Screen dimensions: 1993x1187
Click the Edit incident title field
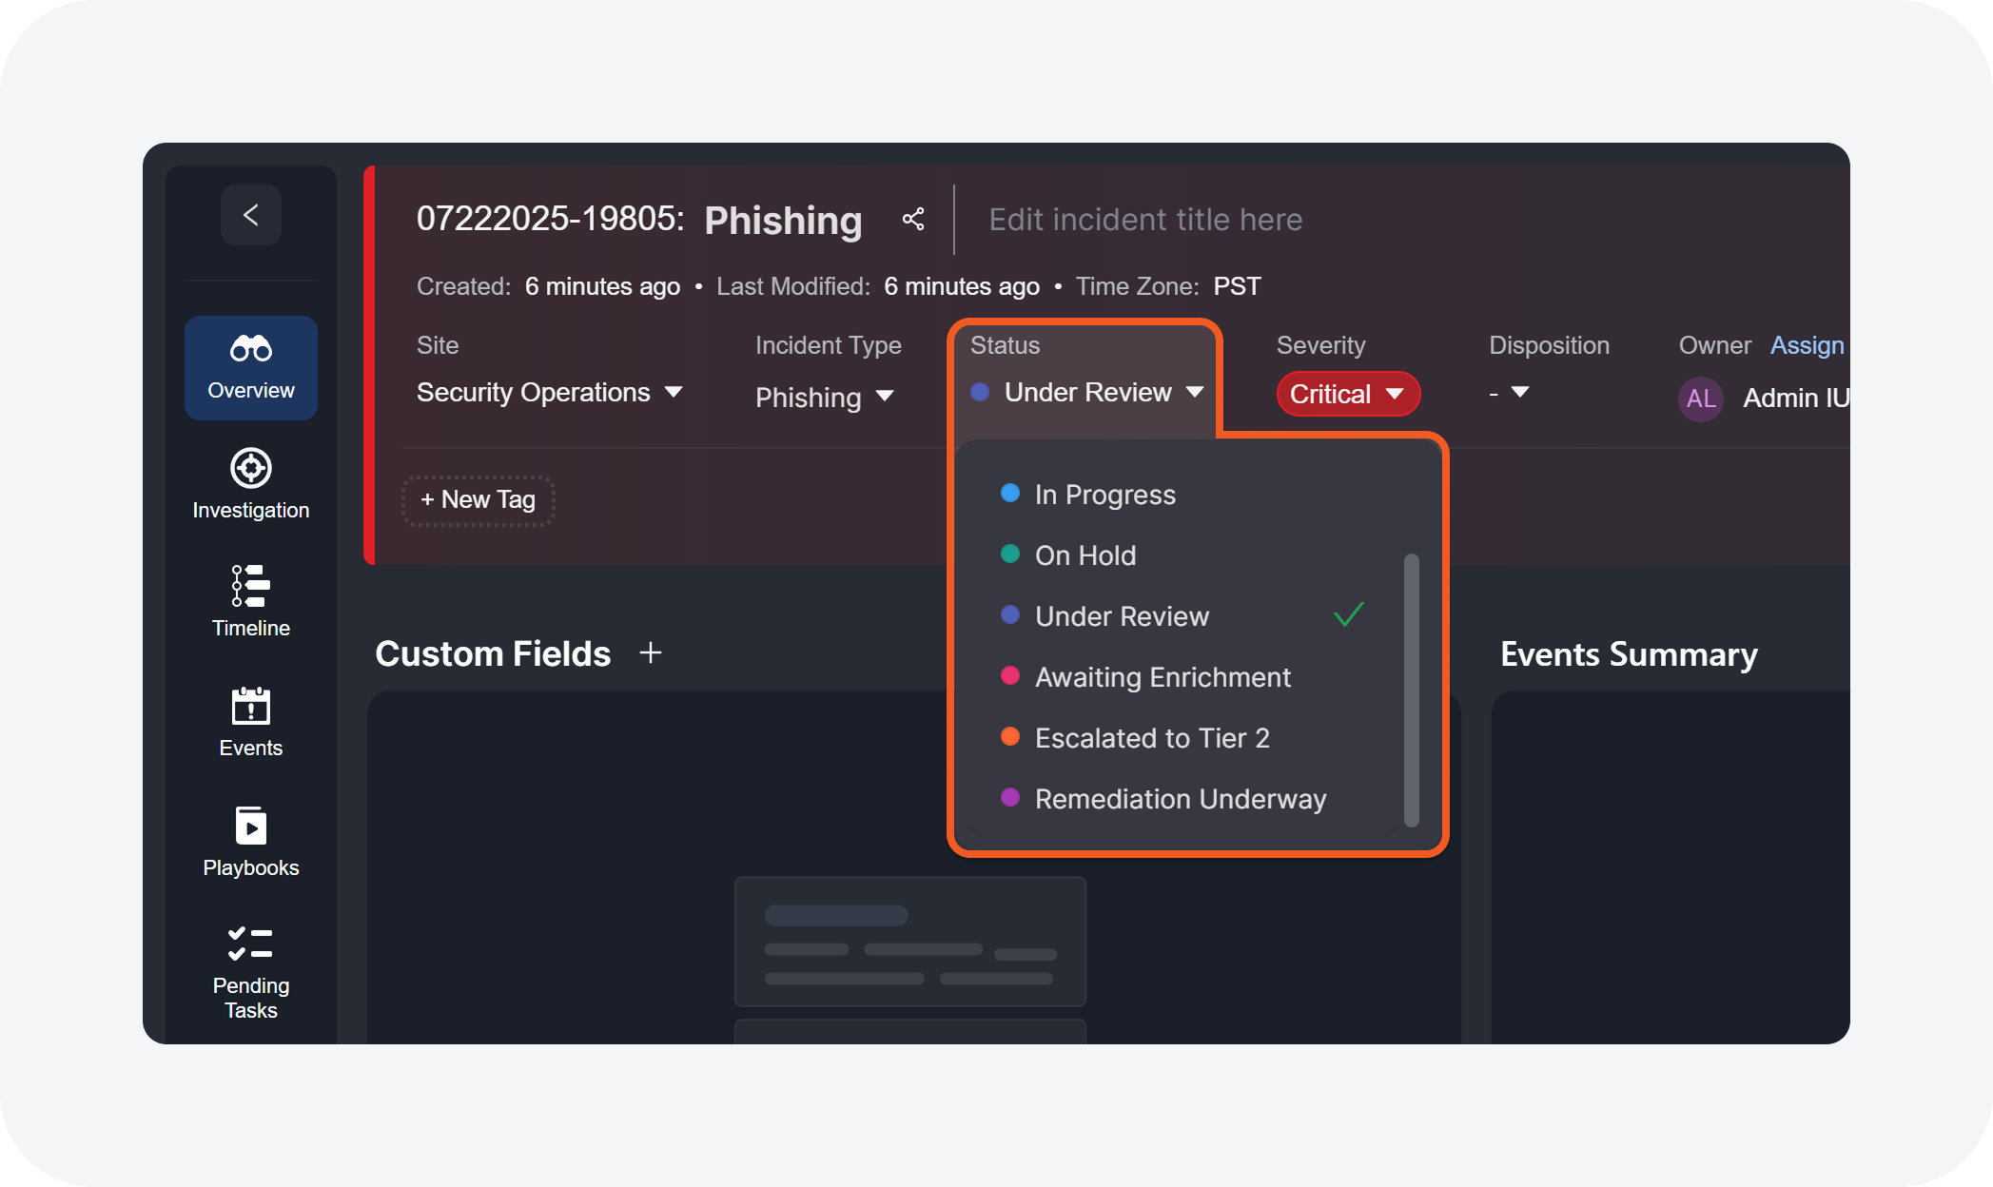tap(1145, 220)
